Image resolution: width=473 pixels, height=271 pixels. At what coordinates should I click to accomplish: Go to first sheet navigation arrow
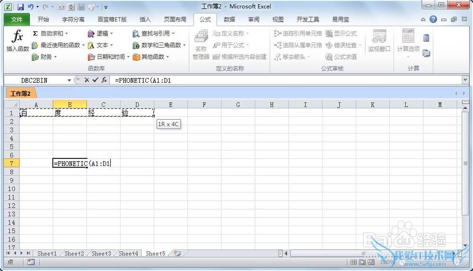tap(8, 253)
